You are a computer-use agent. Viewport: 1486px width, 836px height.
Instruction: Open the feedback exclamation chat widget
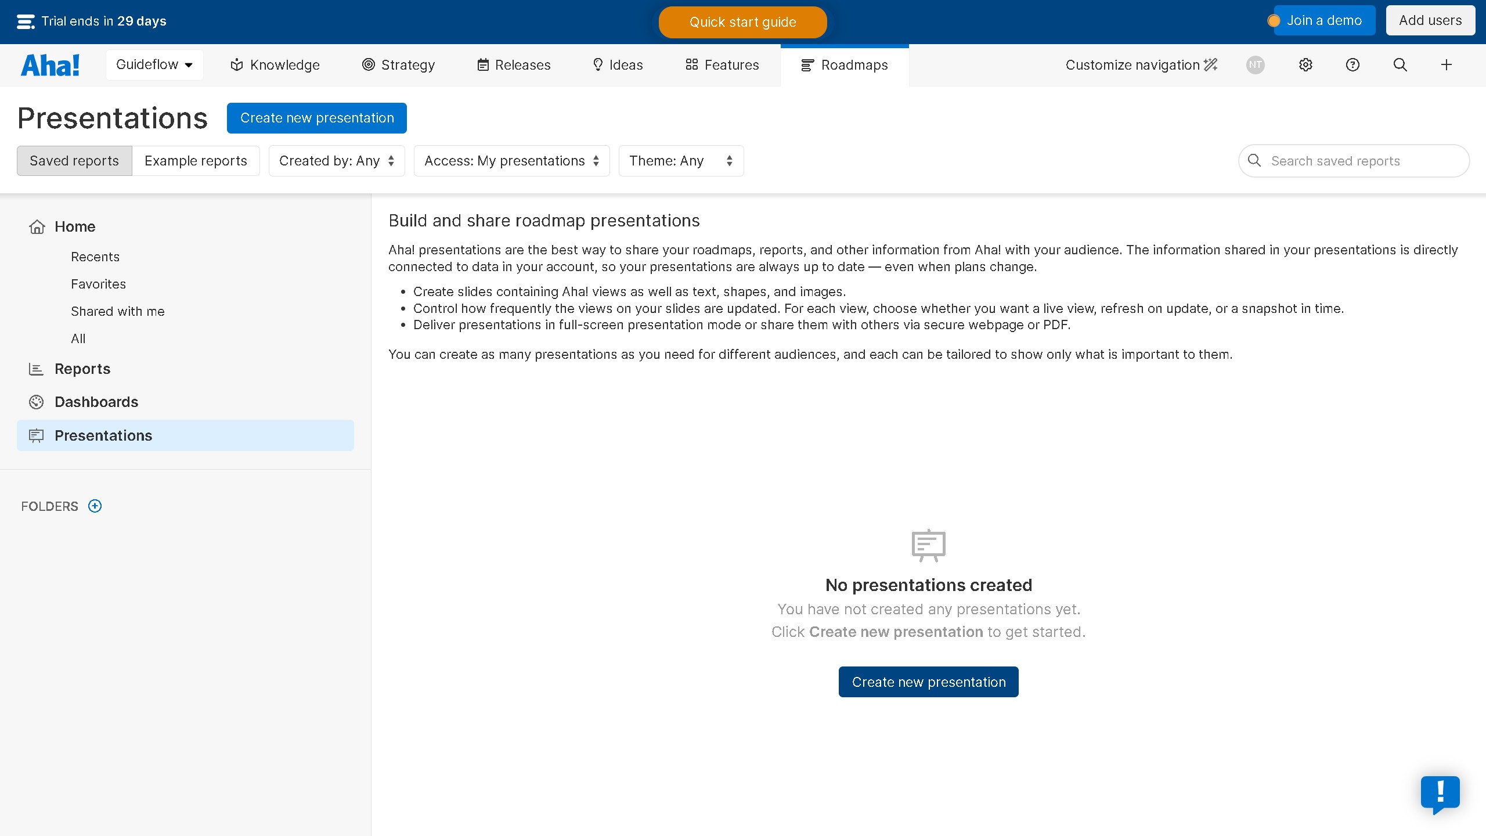tap(1440, 793)
